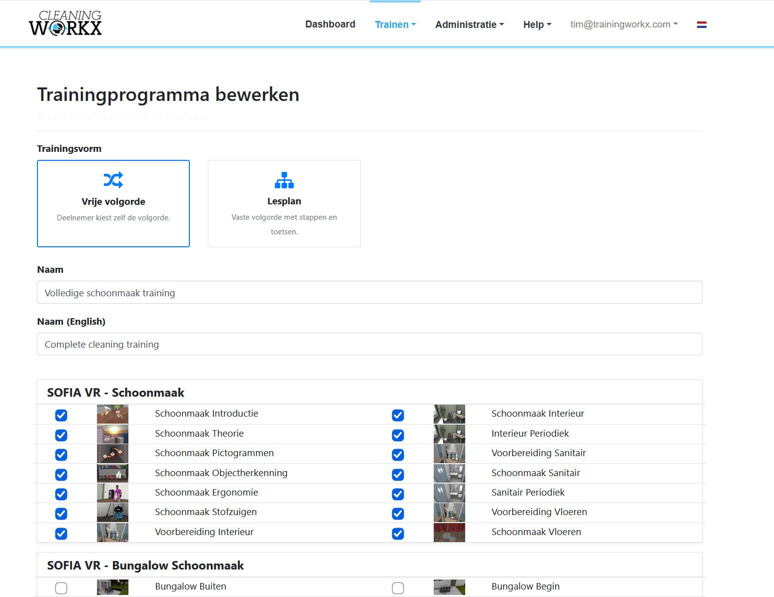774x597 pixels.
Task: Enable the Bungalow Buiten checkbox
Action: point(61,588)
